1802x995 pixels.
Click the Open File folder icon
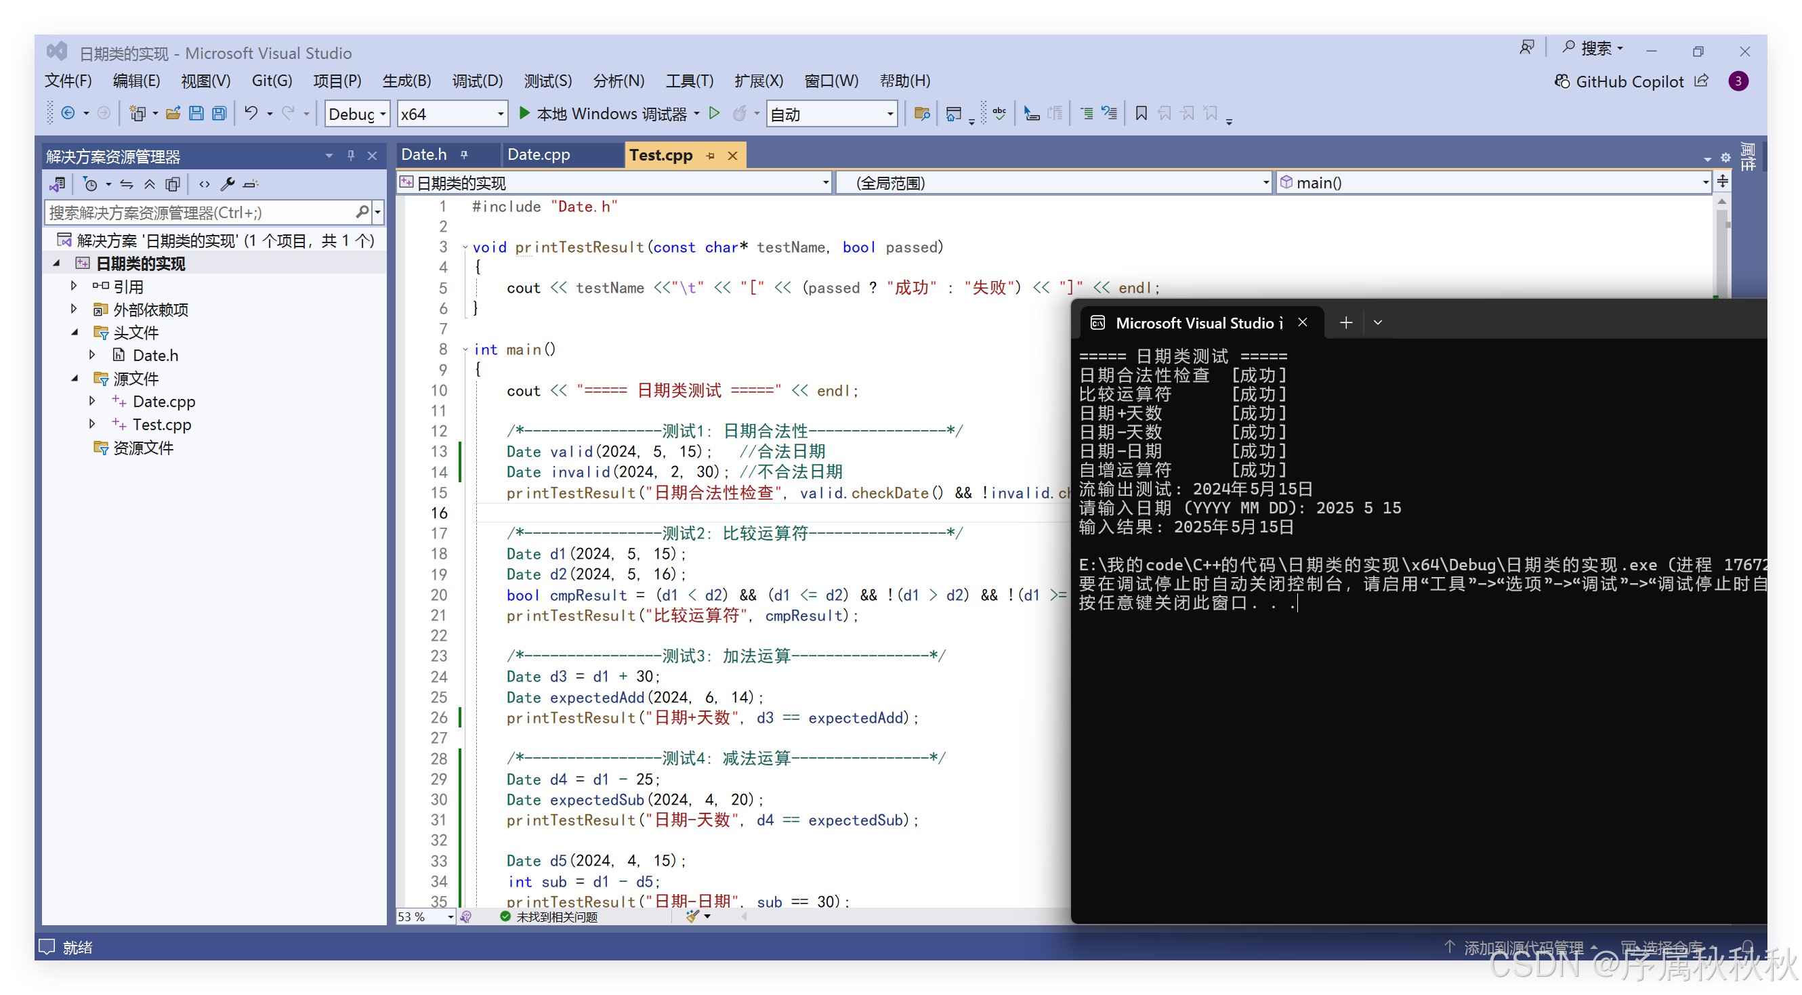(173, 113)
